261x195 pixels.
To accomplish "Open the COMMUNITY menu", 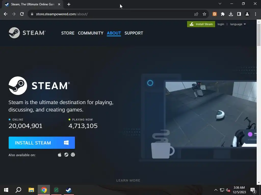I will pyautogui.click(x=90, y=33).
